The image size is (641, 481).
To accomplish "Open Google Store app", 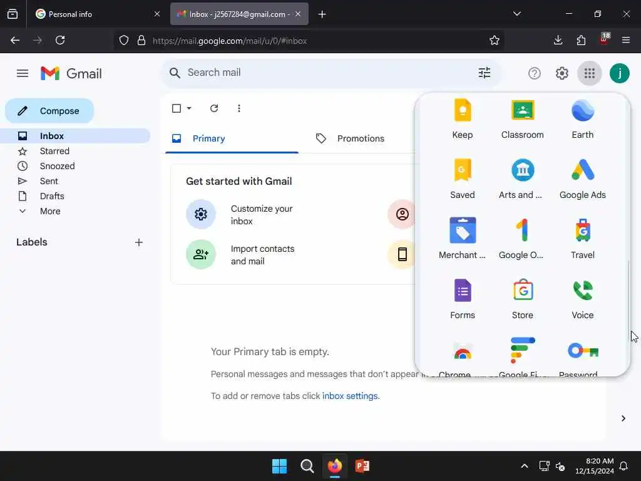I will tap(523, 299).
